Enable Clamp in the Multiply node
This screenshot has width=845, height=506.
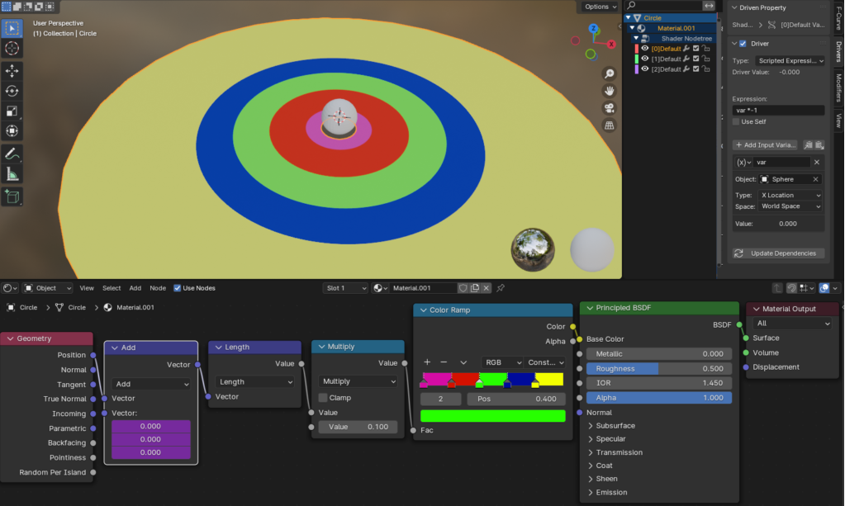tap(323, 398)
